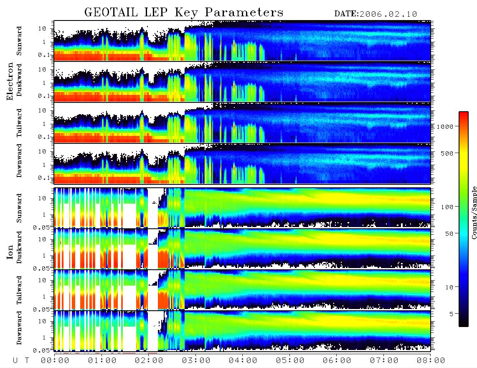This screenshot has width=477, height=368.
Task: Click the Electron Duskward spectrogram panel
Action: click(242, 82)
